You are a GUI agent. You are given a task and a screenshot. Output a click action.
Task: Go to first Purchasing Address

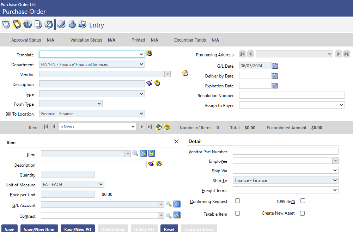(x=243, y=54)
